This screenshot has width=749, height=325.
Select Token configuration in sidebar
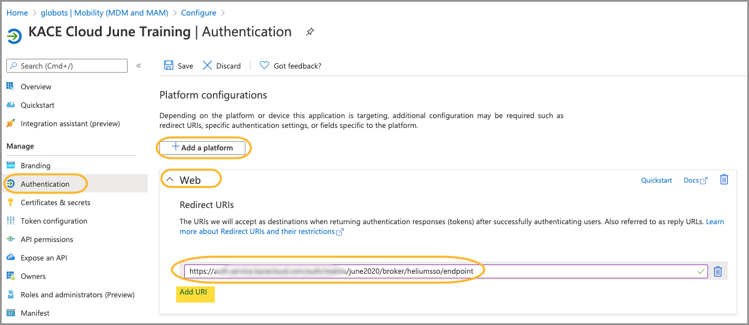tap(54, 221)
